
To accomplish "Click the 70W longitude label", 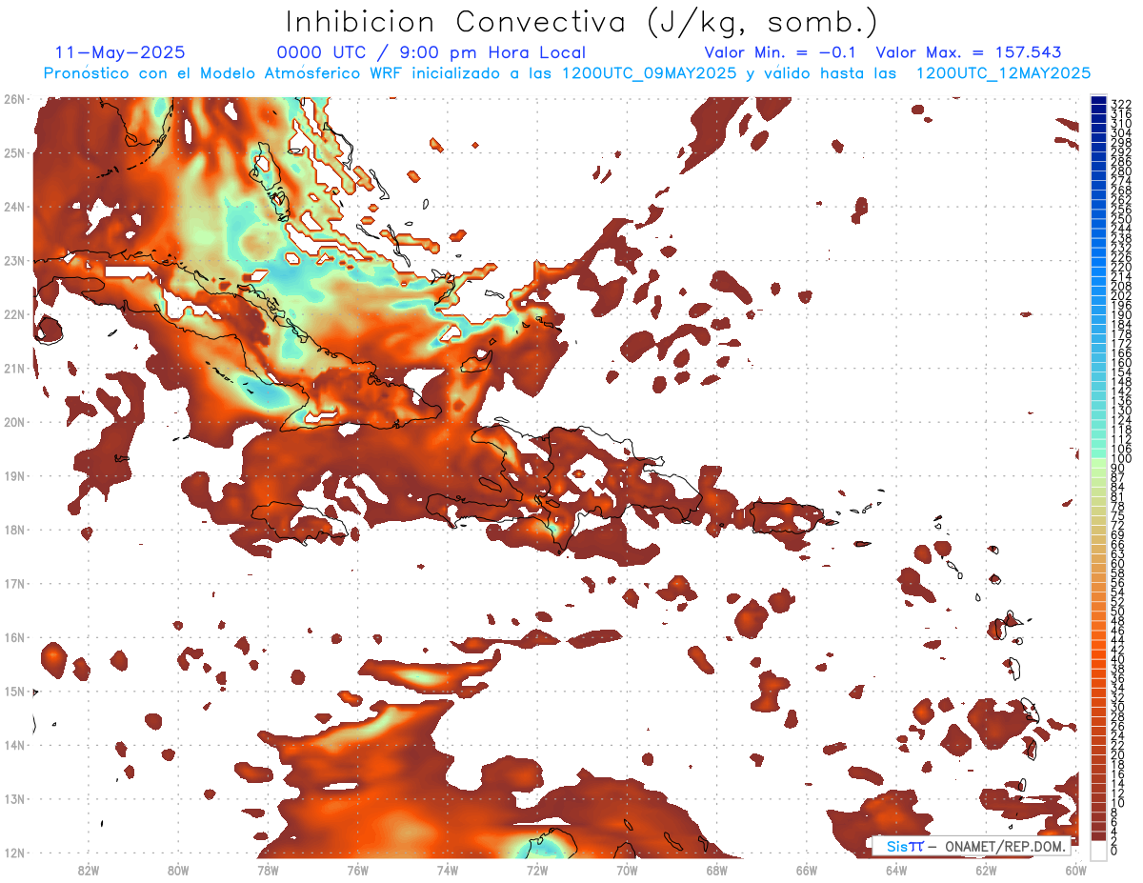I will [x=627, y=870].
